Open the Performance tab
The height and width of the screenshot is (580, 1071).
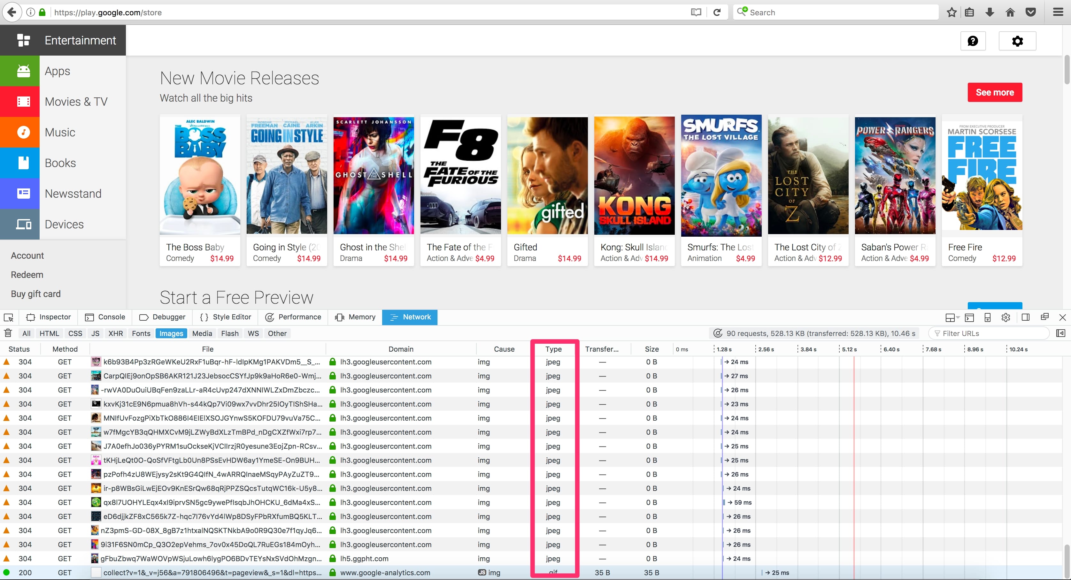point(293,317)
